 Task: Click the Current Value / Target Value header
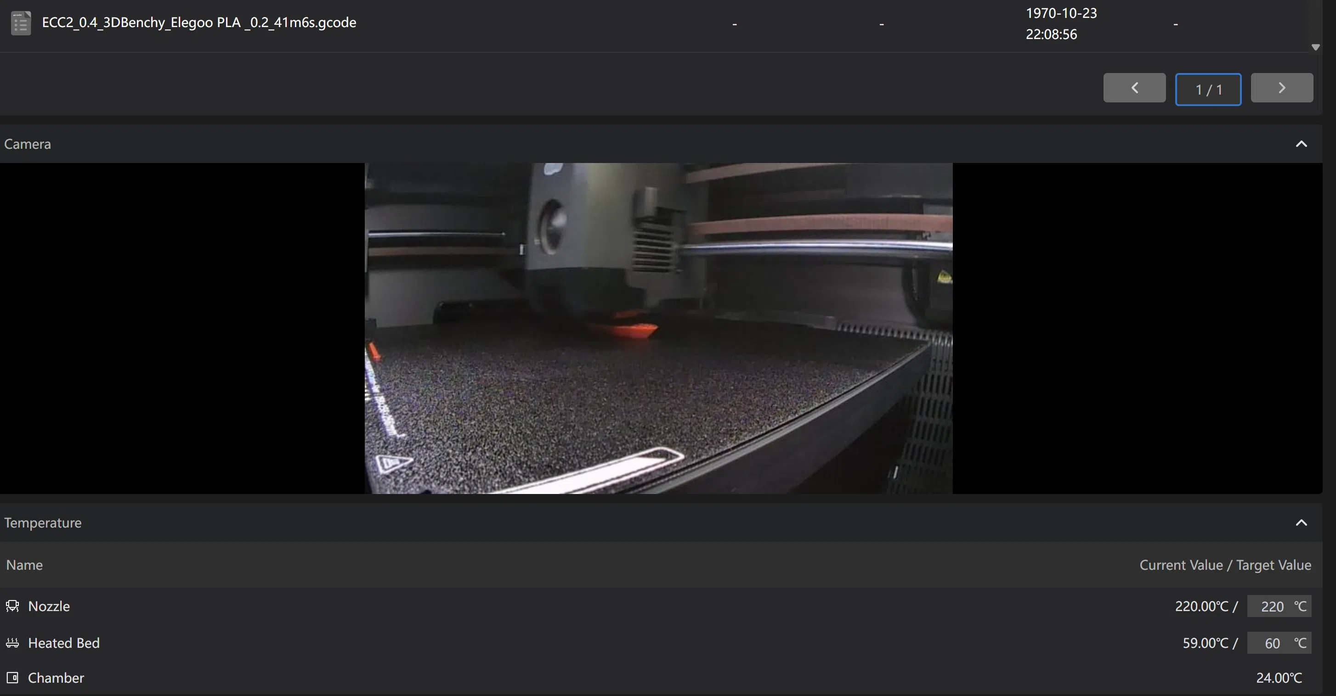[x=1225, y=565]
